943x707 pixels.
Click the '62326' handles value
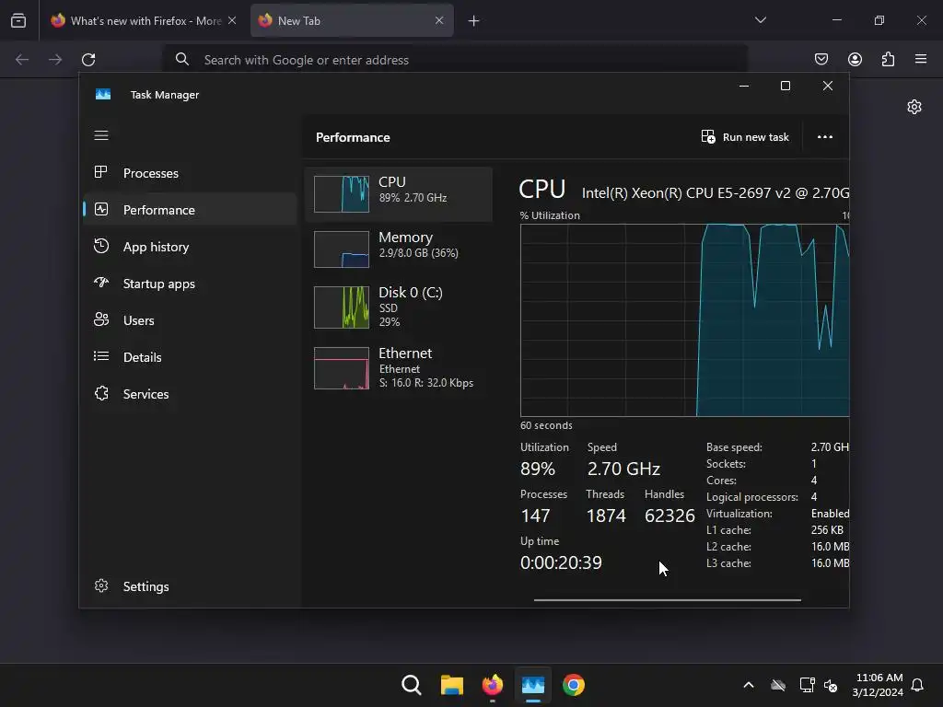point(669,516)
